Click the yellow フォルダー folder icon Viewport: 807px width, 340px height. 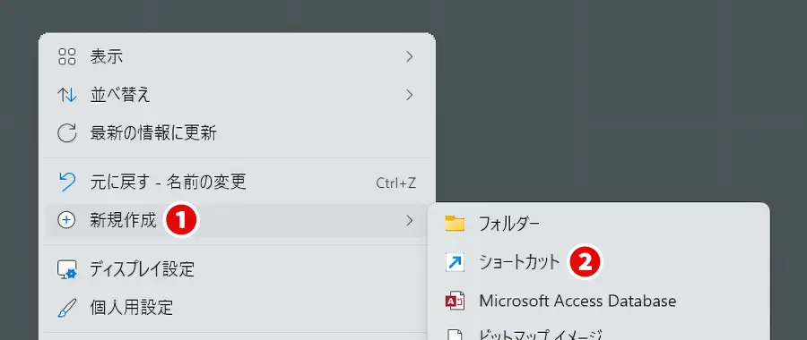click(x=455, y=224)
